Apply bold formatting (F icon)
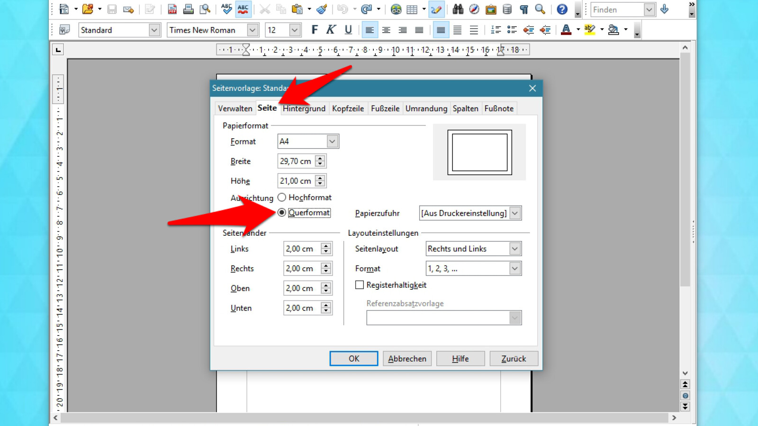Image resolution: width=758 pixels, height=426 pixels. click(x=315, y=30)
